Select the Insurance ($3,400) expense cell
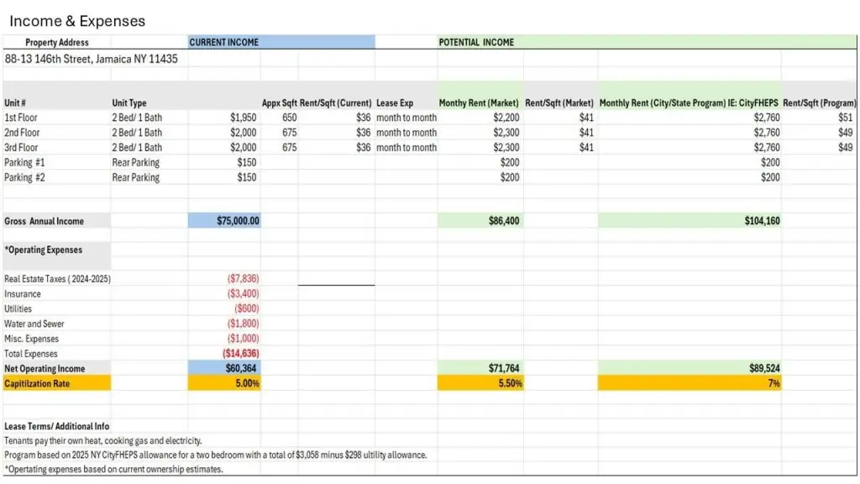This screenshot has width=860, height=484. tap(244, 294)
